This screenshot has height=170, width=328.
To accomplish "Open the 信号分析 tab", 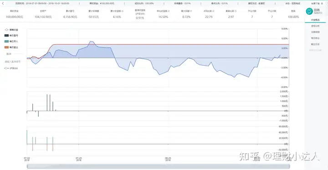I will pyautogui.click(x=315, y=26).
